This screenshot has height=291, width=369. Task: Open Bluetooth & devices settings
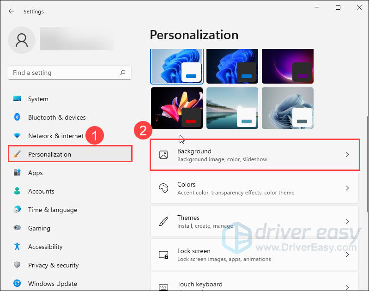70,117
